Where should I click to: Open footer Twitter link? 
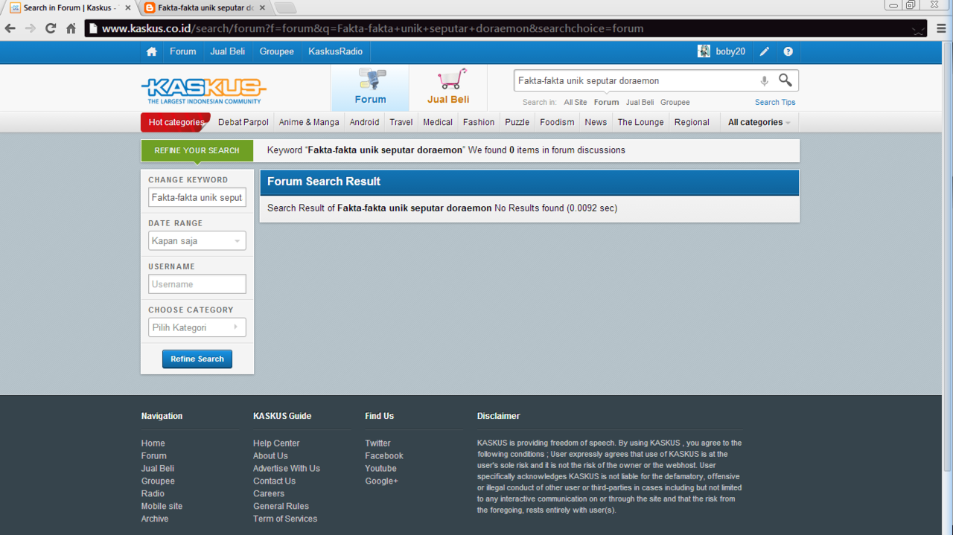pos(377,443)
